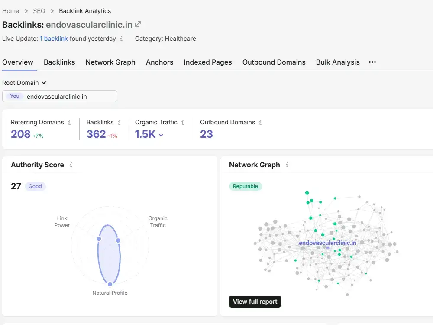Click the Good authority badge

pos(35,186)
